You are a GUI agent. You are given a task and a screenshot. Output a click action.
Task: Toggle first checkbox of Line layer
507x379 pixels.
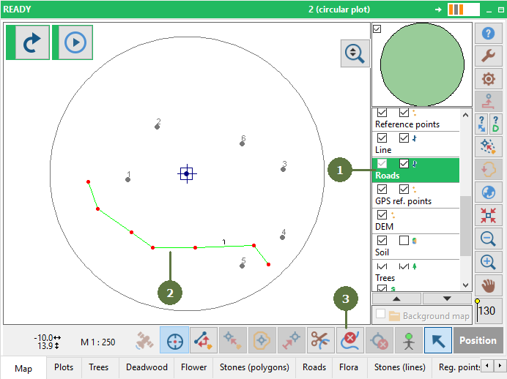(x=382, y=138)
